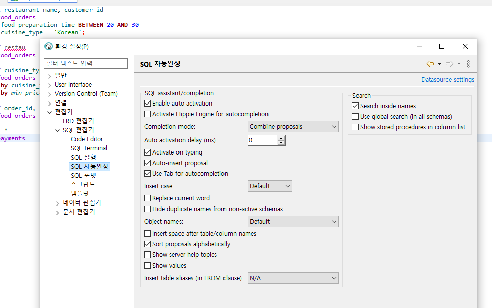Expand the User Interface tree node
Viewport: 492px width, 308px height.
pos(49,85)
